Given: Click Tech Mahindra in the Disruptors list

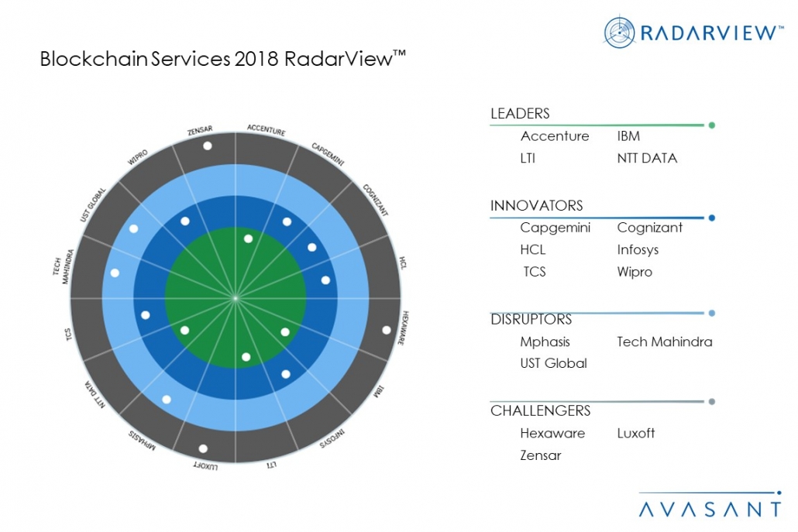Looking at the screenshot, I should click(x=665, y=342).
